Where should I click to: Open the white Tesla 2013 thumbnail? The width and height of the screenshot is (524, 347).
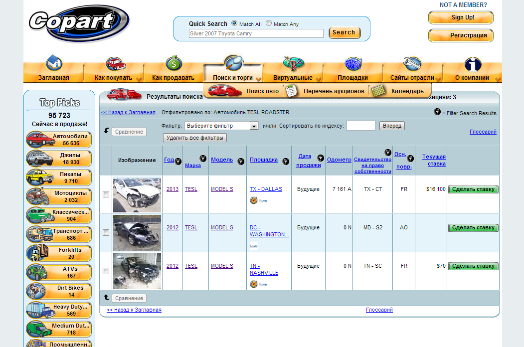tap(137, 194)
